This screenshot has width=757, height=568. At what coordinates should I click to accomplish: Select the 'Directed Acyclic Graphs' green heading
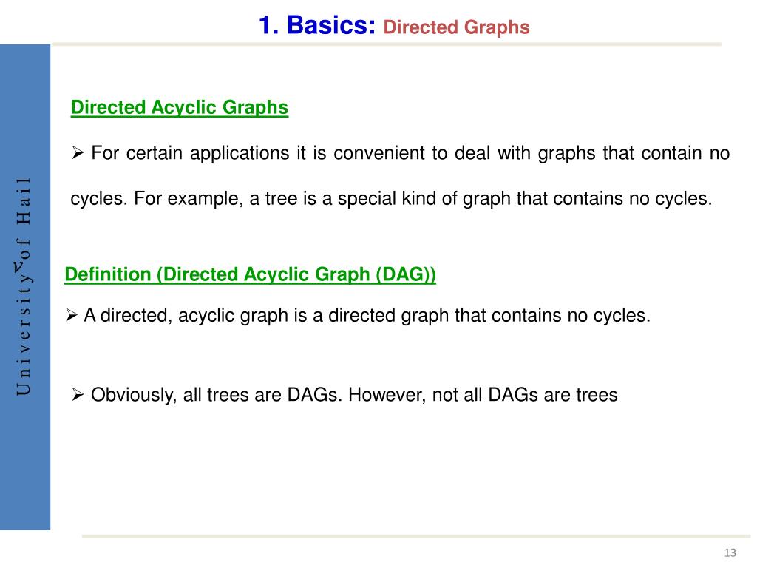(179, 108)
